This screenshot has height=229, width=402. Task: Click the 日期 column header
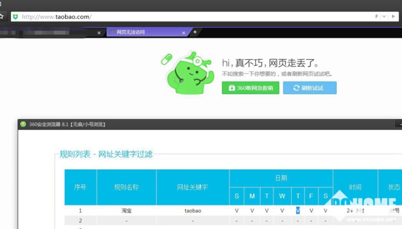281,178
